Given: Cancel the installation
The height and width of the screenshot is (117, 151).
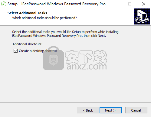Looking at the screenshot, I should (136, 110).
